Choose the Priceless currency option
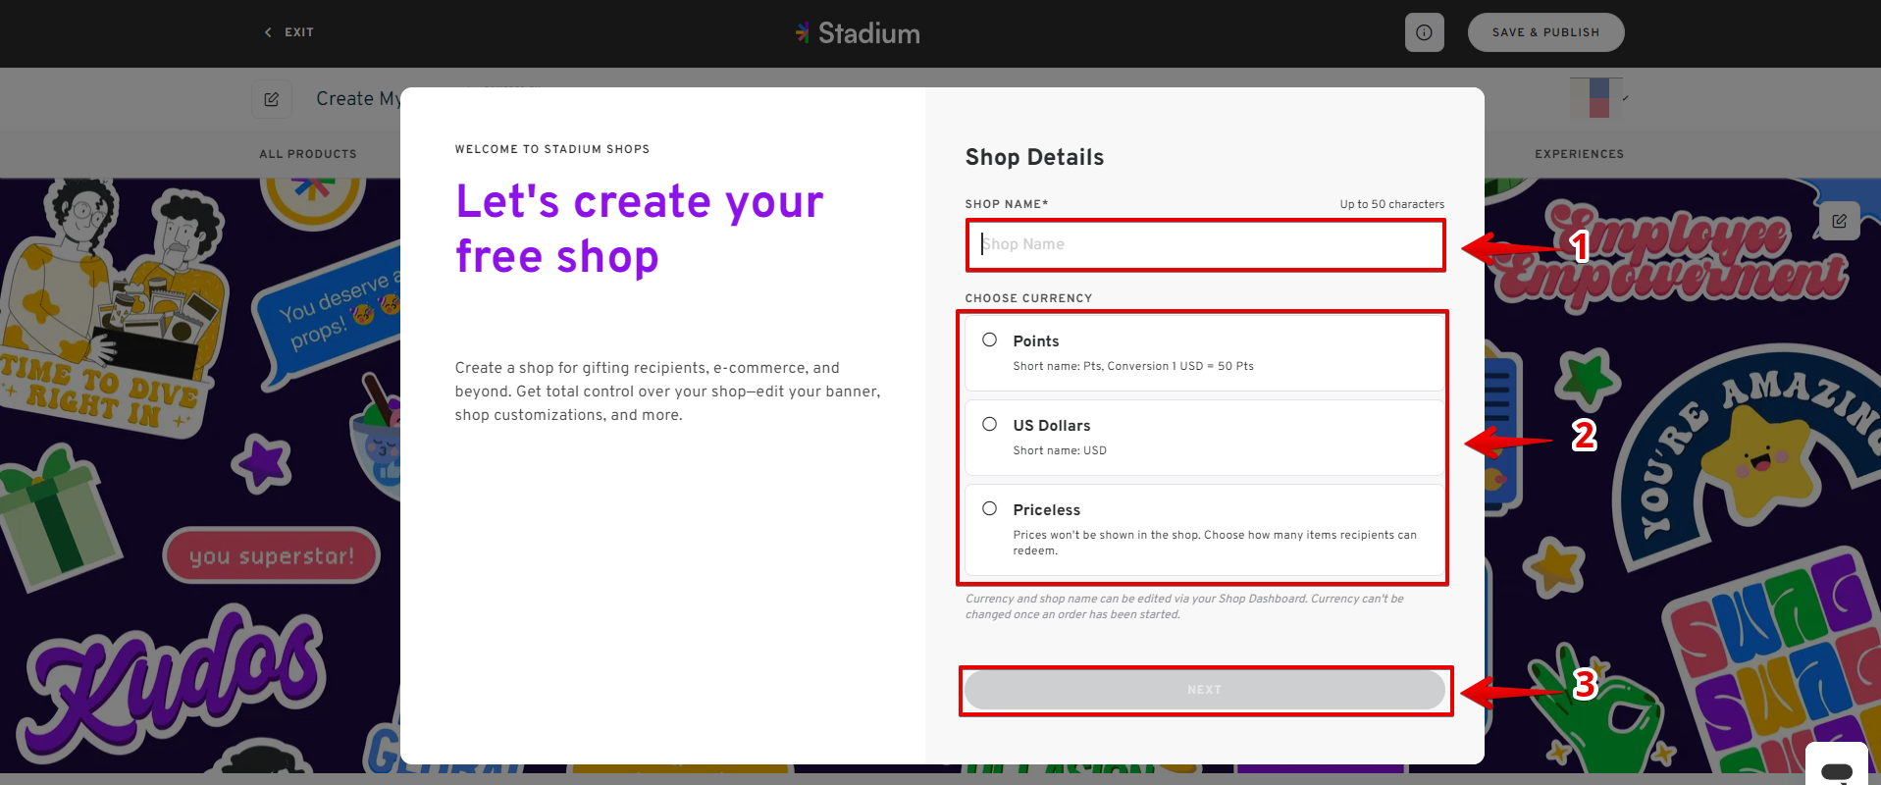 (x=989, y=509)
